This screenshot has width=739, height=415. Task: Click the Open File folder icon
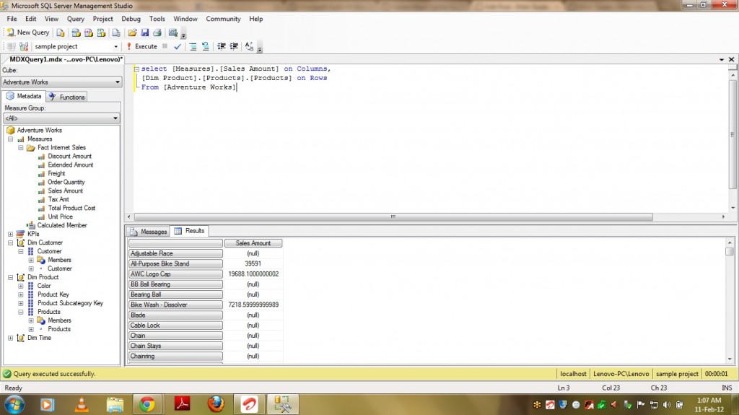tap(132, 32)
